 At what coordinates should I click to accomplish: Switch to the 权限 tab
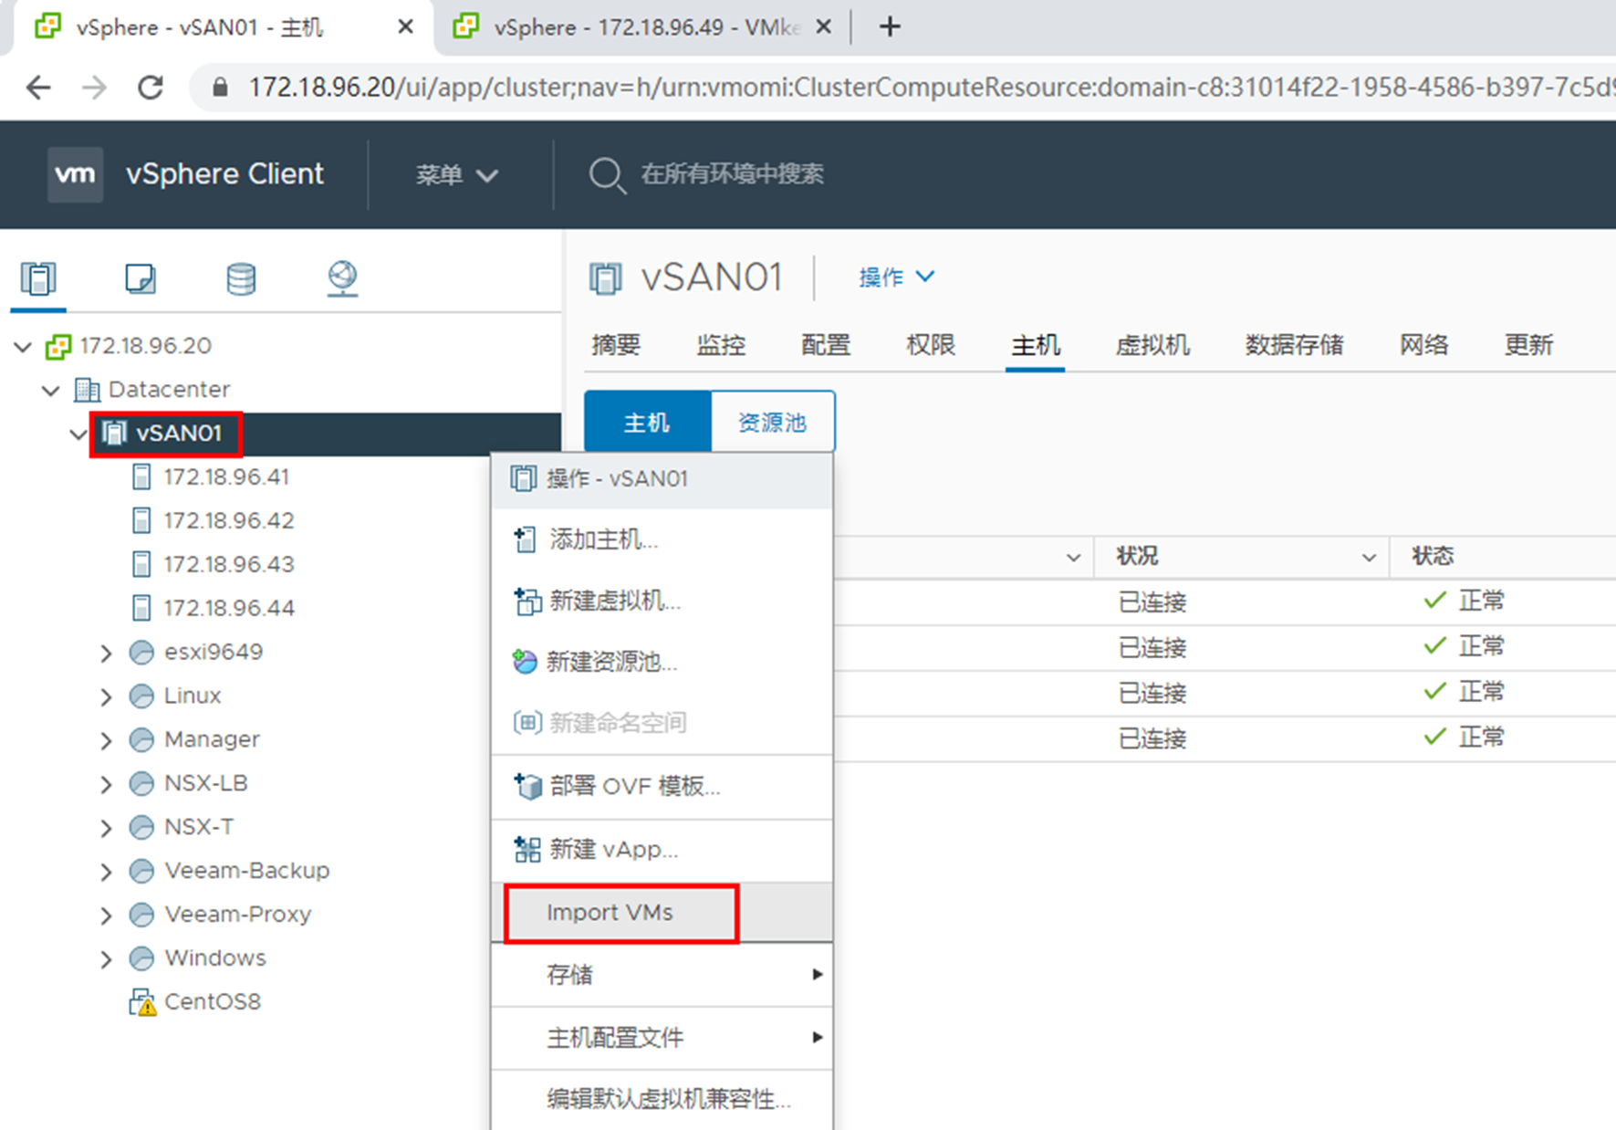click(x=931, y=345)
